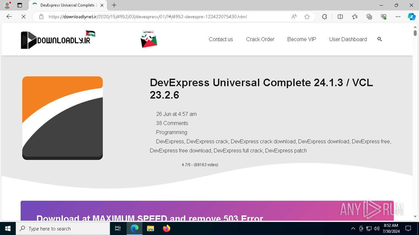Viewport: 419px width, 235px height.
Task: Click the DevExpress product logo image
Action: [x=63, y=118]
